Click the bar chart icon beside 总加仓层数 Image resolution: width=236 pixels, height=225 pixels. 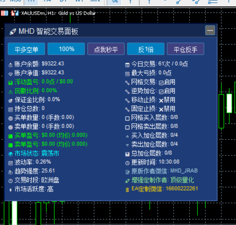(127, 154)
